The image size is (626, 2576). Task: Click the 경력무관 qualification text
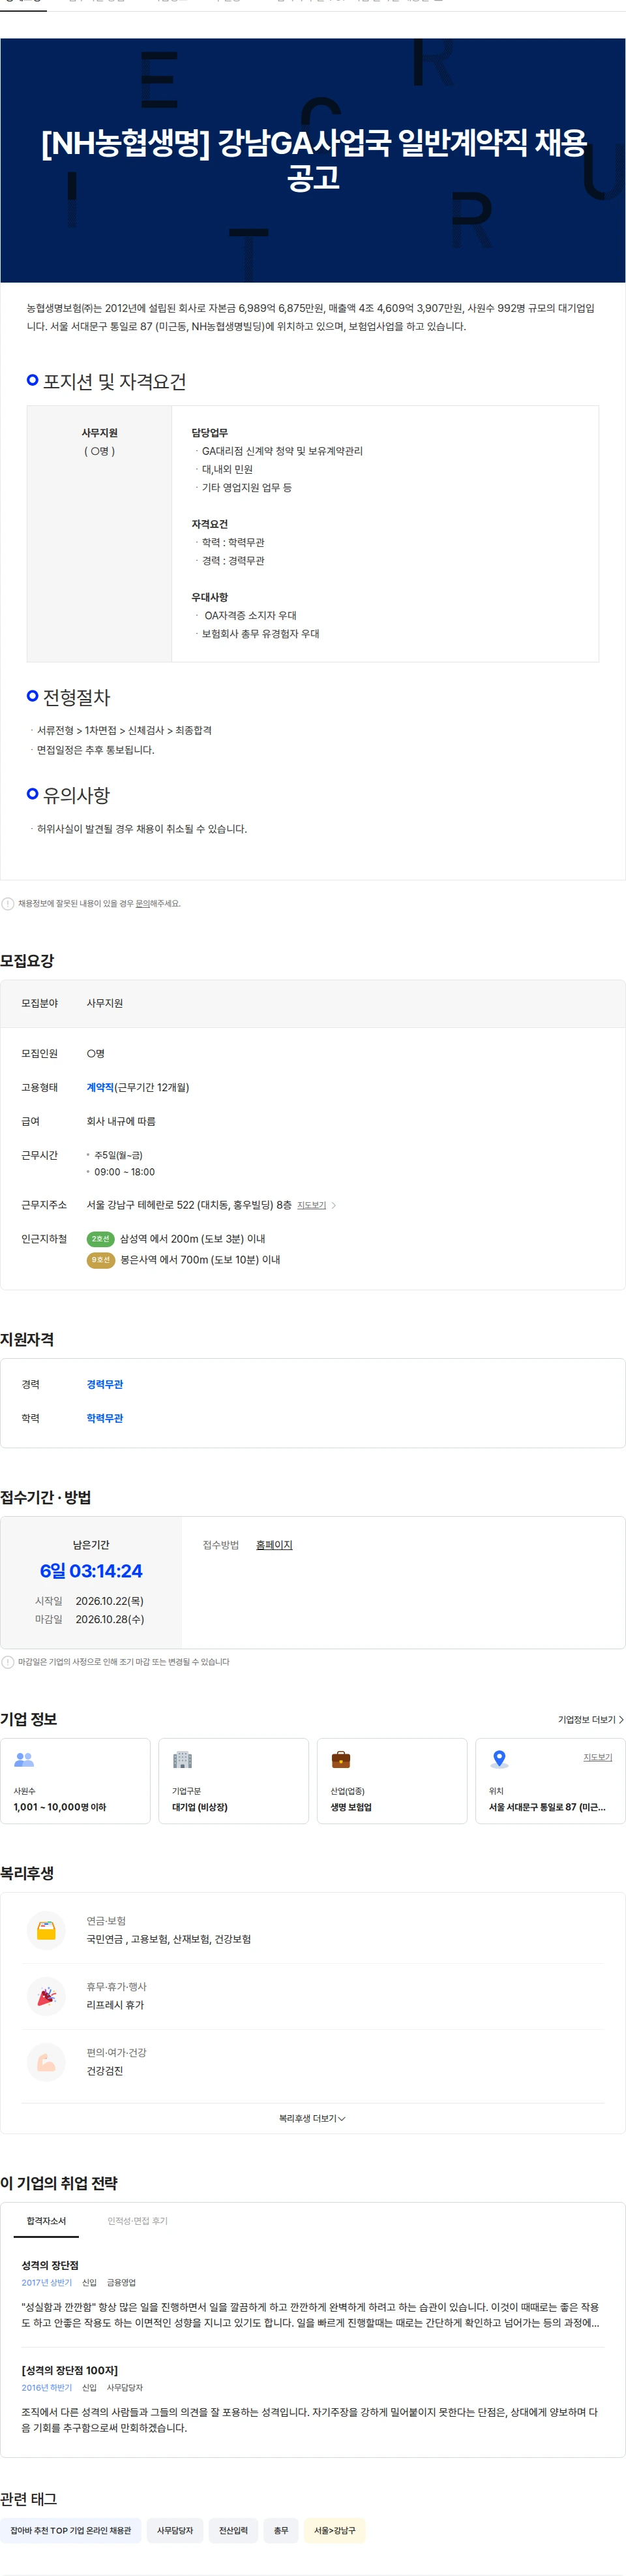105,1384
